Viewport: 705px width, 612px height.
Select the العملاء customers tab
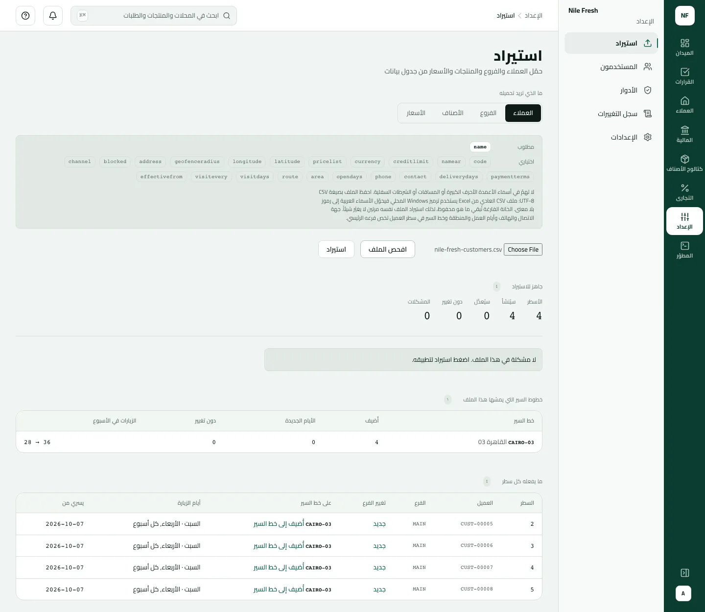click(x=523, y=113)
